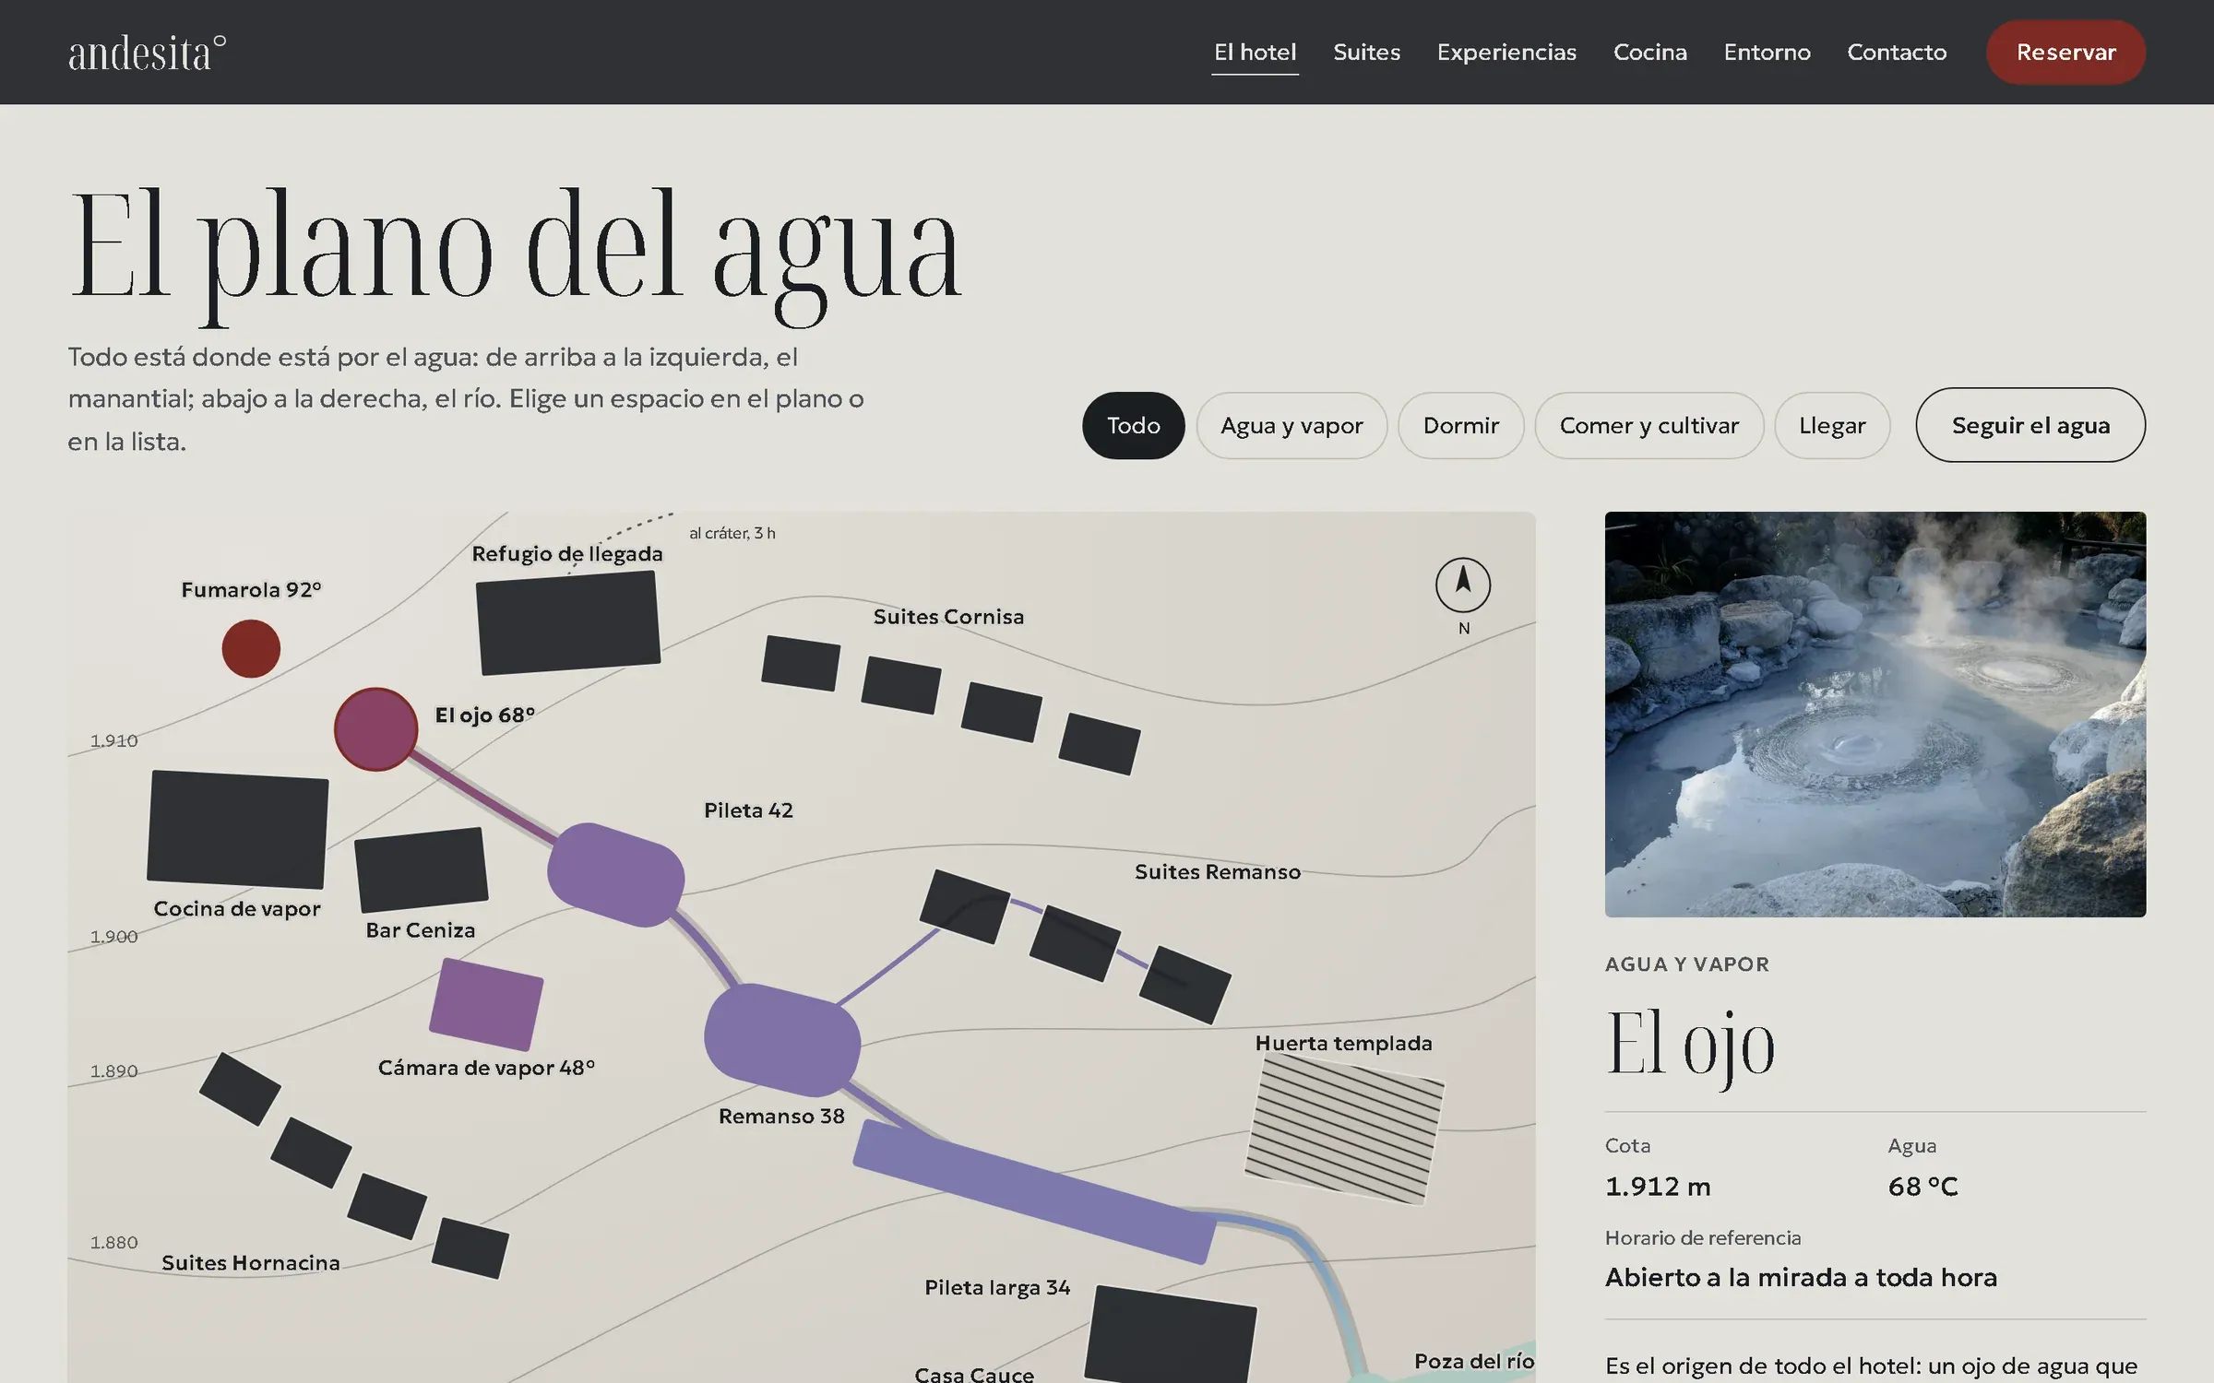Select the Bar Ceniza building
Screen dimensions: 2214x1383
422,869
